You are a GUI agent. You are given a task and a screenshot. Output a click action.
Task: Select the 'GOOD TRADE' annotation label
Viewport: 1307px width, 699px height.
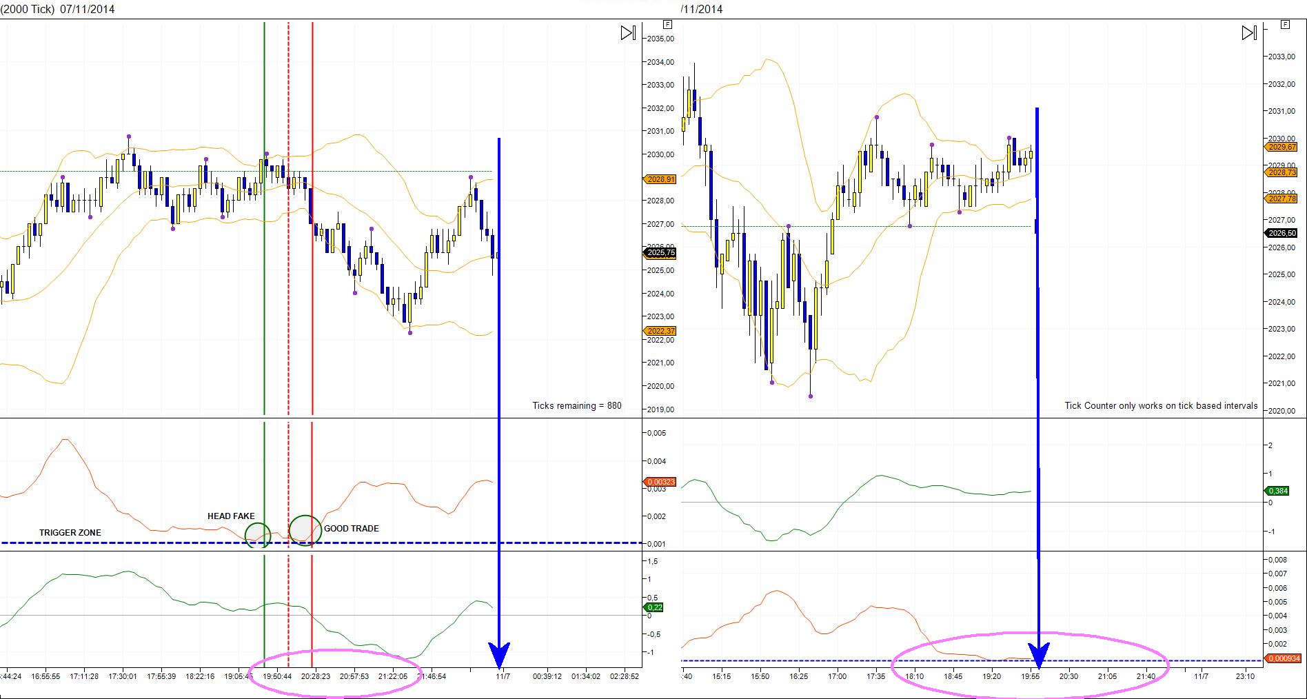tap(352, 529)
